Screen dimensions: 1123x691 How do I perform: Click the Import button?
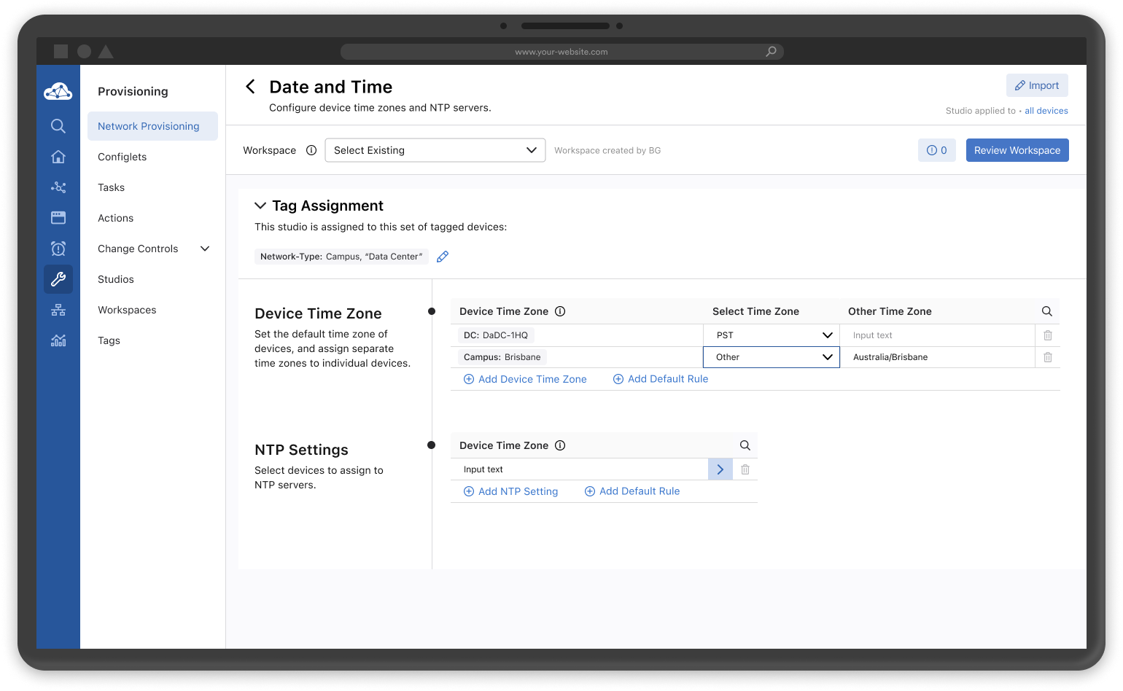coord(1037,85)
